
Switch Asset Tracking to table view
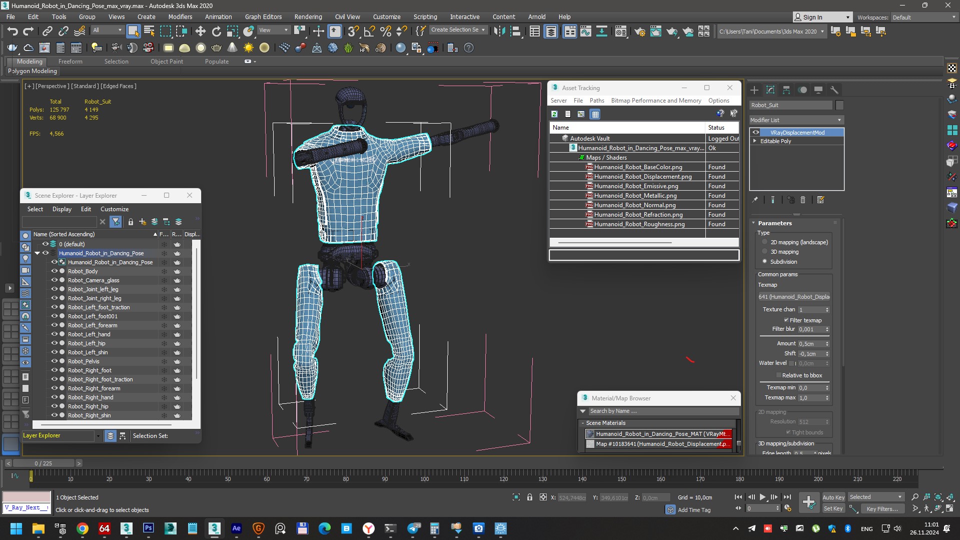coord(595,114)
